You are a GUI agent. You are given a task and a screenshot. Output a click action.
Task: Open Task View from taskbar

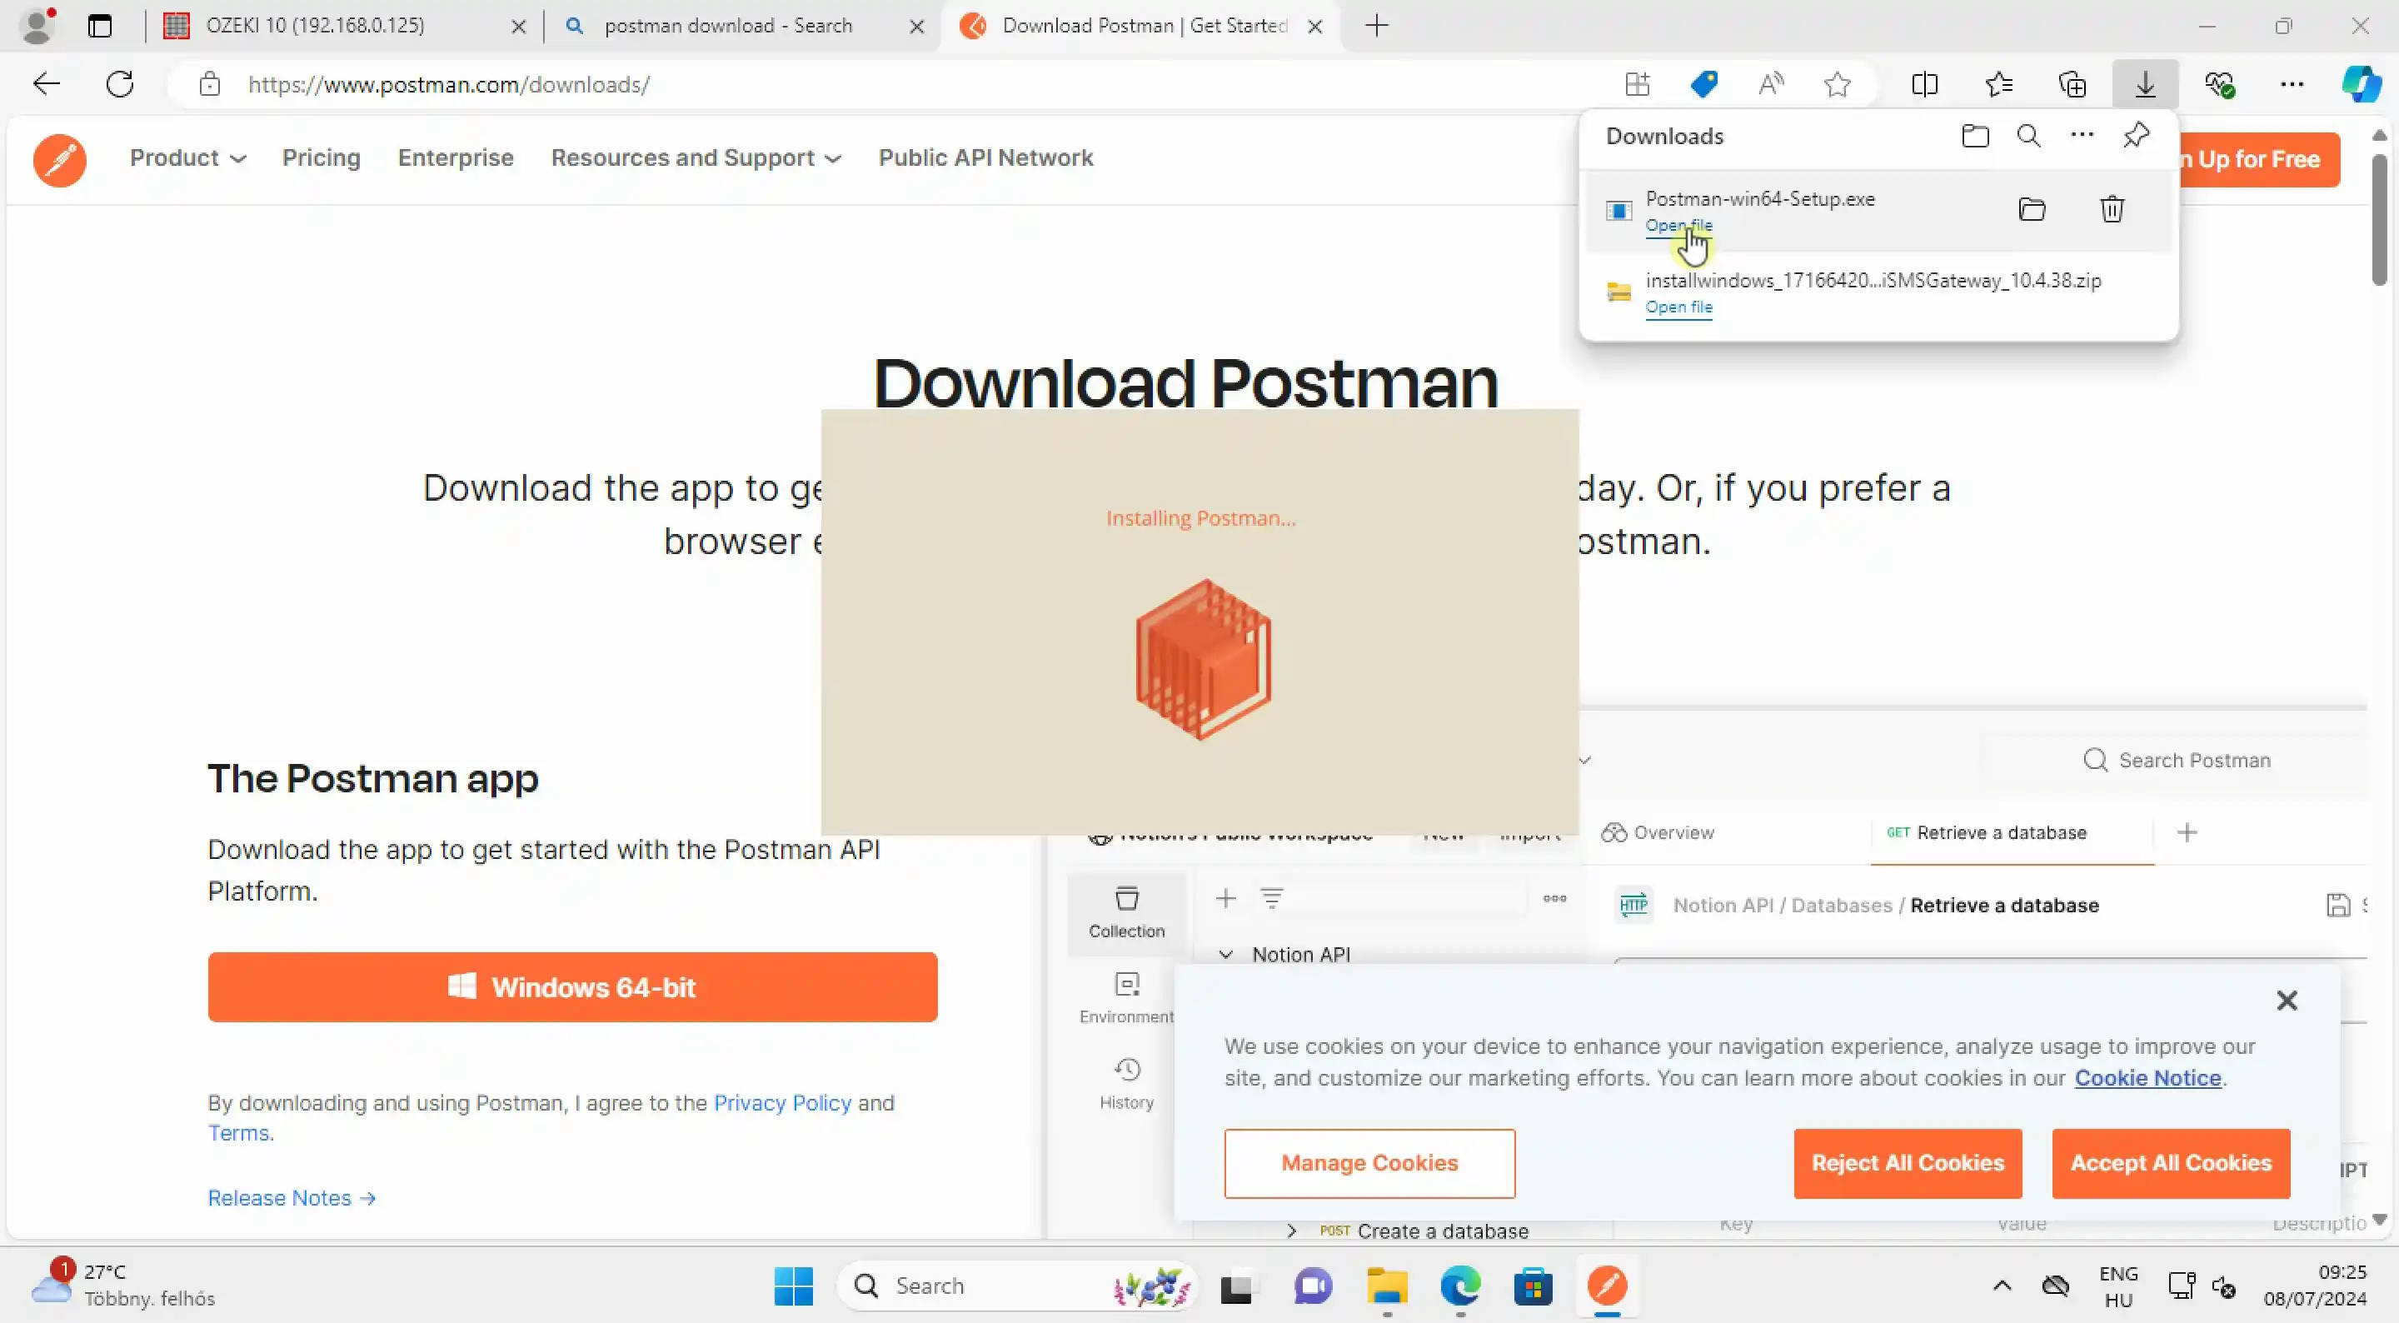coord(1239,1286)
